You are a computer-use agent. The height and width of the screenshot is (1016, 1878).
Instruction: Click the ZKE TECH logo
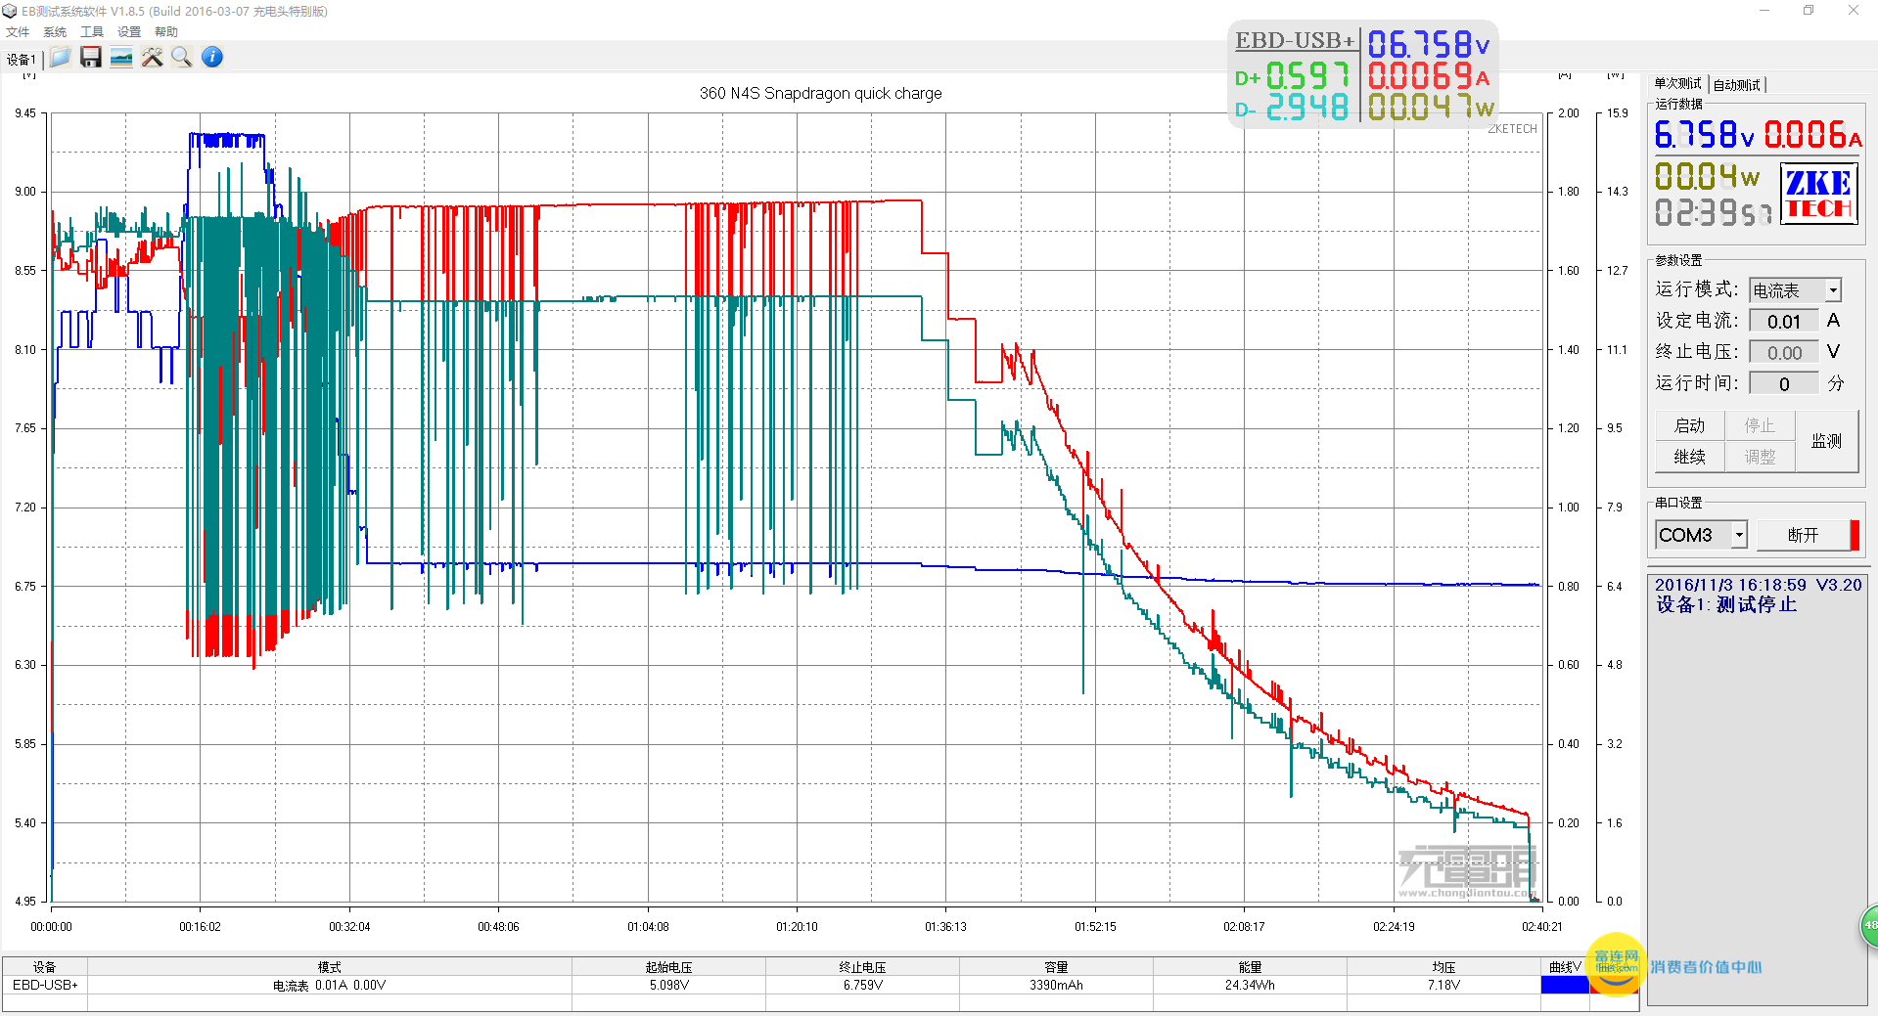click(1818, 194)
